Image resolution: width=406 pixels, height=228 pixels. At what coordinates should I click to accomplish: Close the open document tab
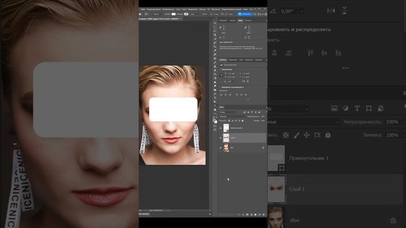click(181, 19)
